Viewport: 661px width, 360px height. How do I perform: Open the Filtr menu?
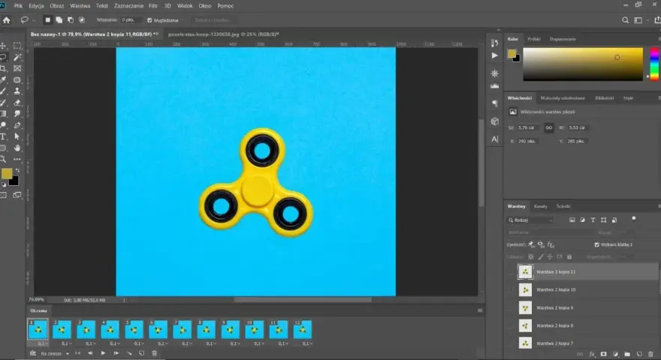point(153,6)
